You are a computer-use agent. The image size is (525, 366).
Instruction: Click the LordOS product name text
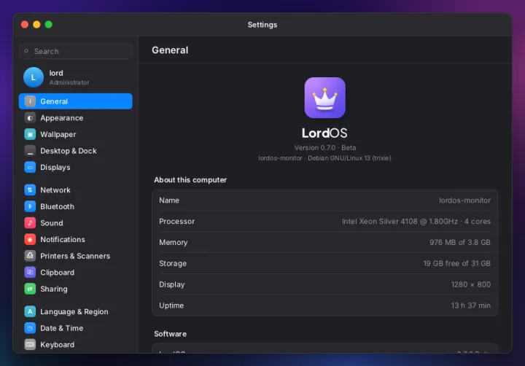coord(324,133)
